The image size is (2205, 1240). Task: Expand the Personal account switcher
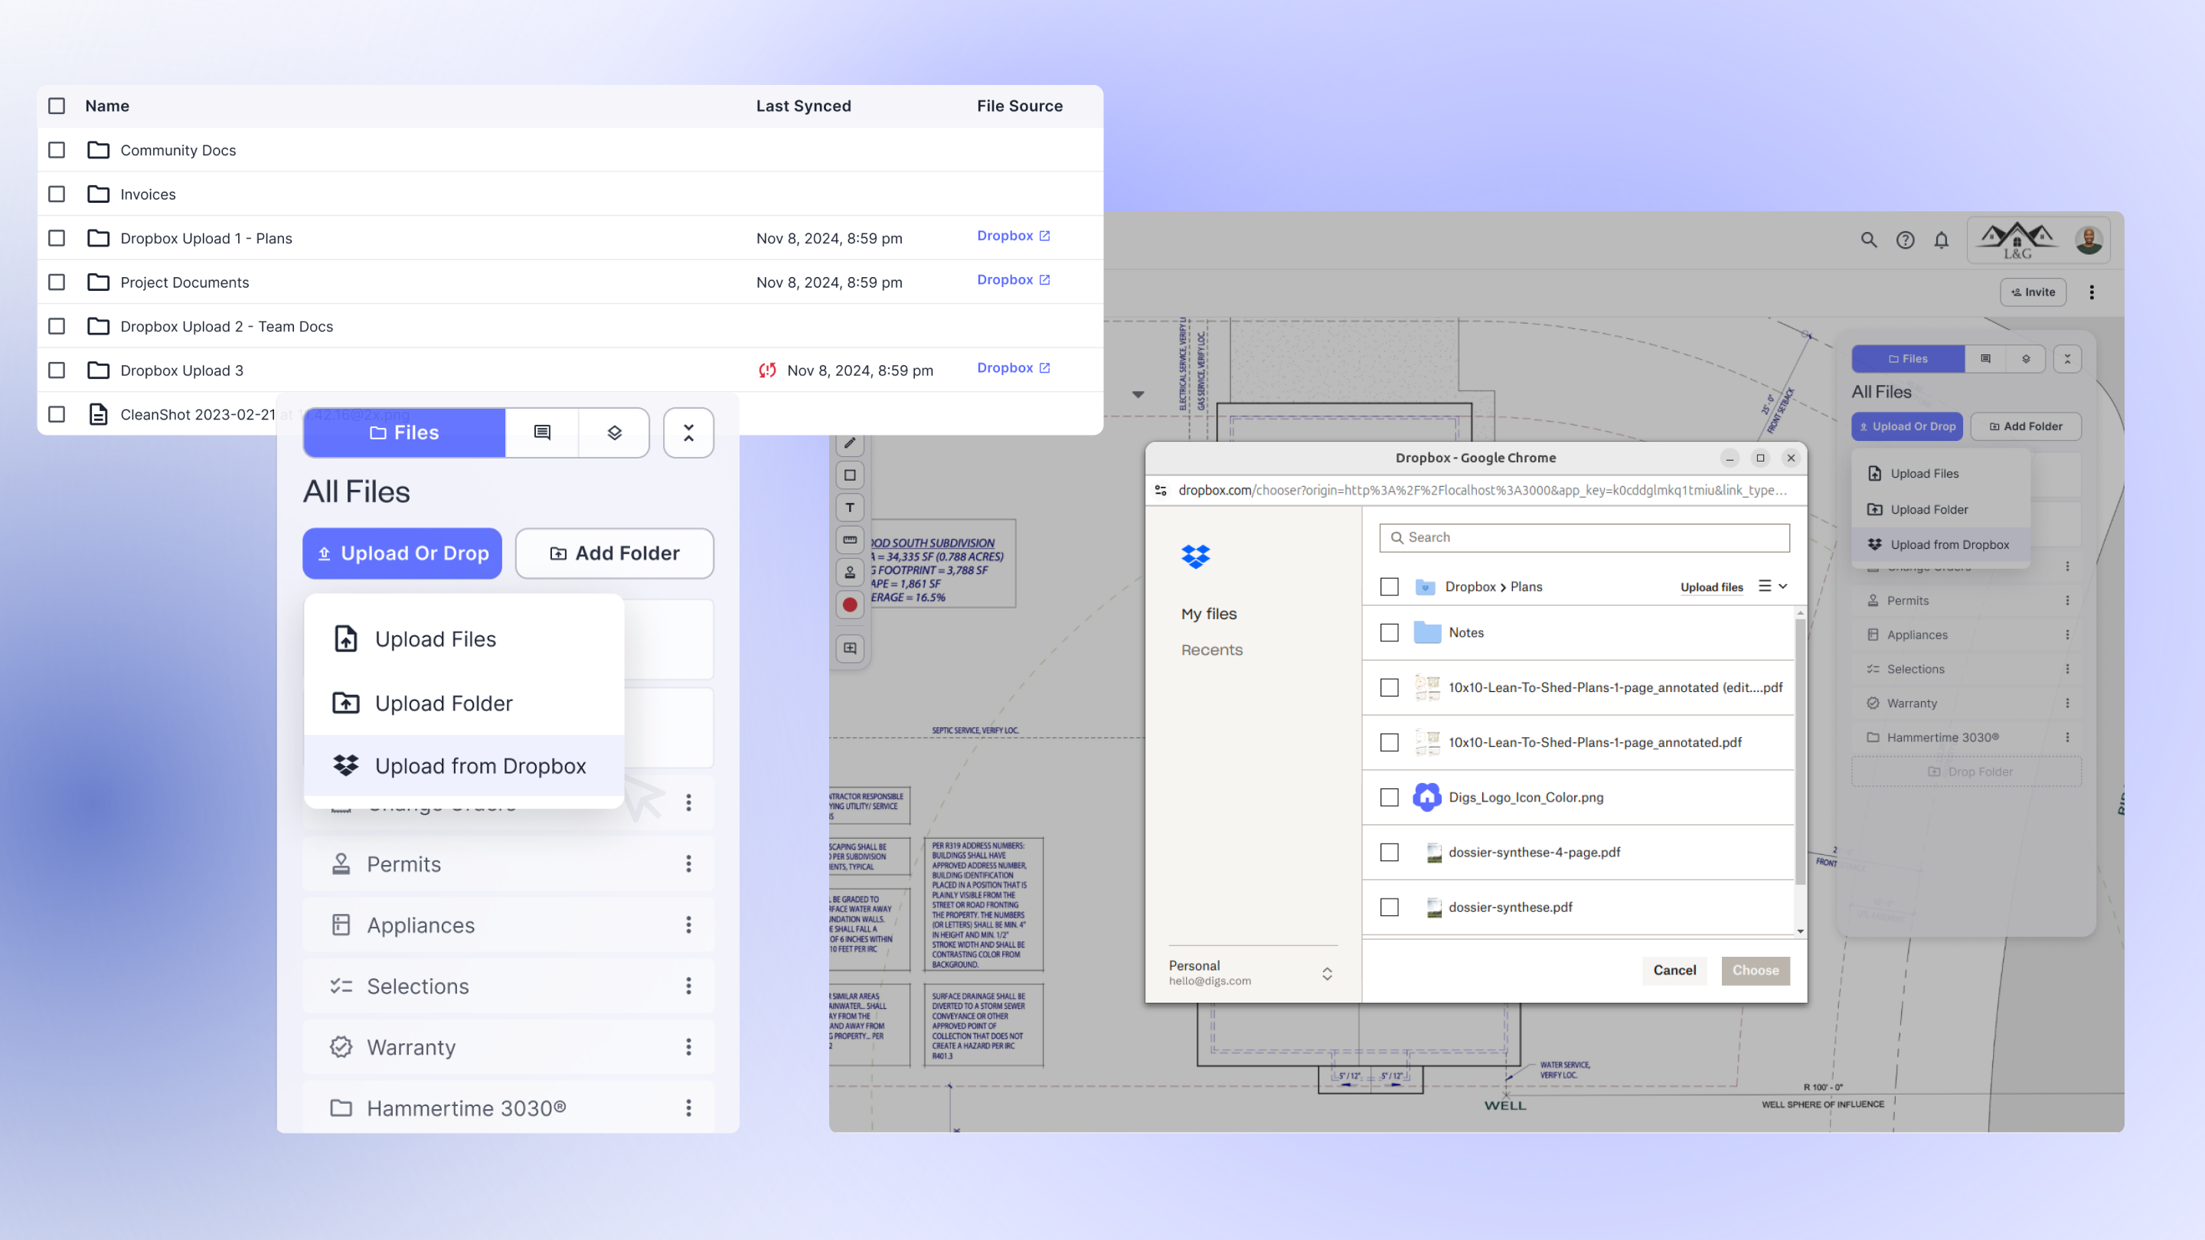click(x=1326, y=974)
